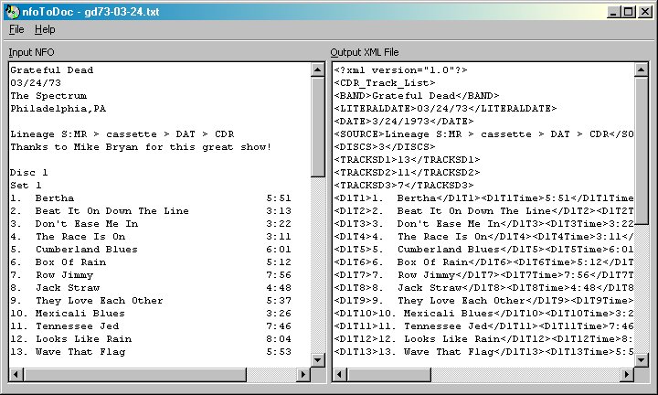The width and height of the screenshot is (658, 395).
Task: Click '12. Looks Like Rain' input line
Action: point(71,338)
